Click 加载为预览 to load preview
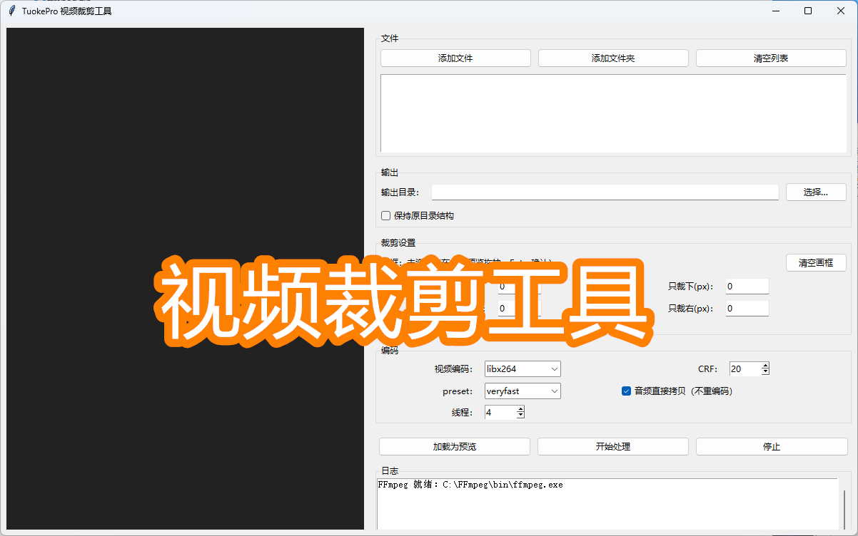Screen dimensions: 858x536 [455, 446]
